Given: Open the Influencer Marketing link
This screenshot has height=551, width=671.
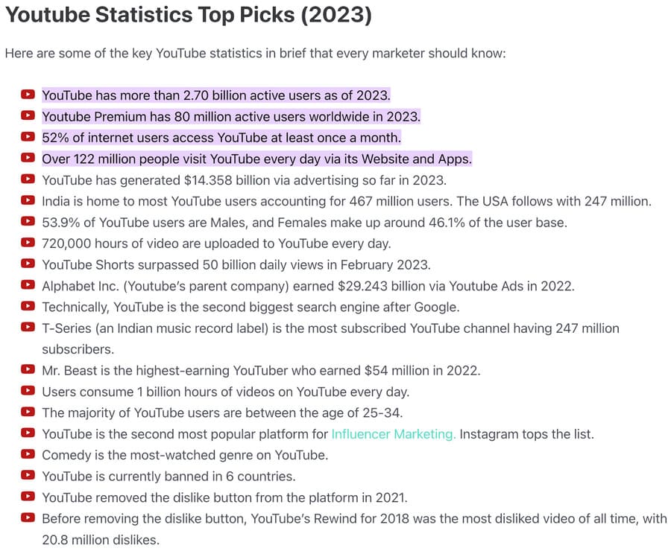Looking at the screenshot, I should pyautogui.click(x=394, y=433).
